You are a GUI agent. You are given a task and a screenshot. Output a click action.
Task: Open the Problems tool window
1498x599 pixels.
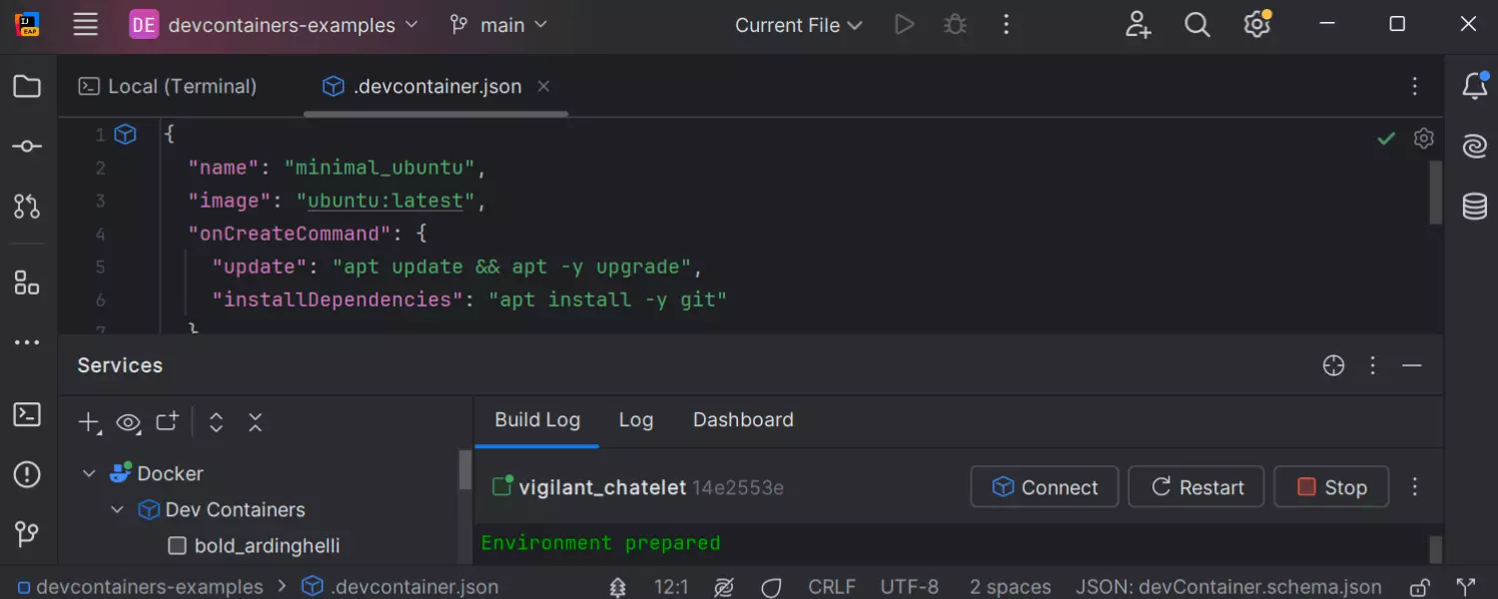(x=27, y=474)
